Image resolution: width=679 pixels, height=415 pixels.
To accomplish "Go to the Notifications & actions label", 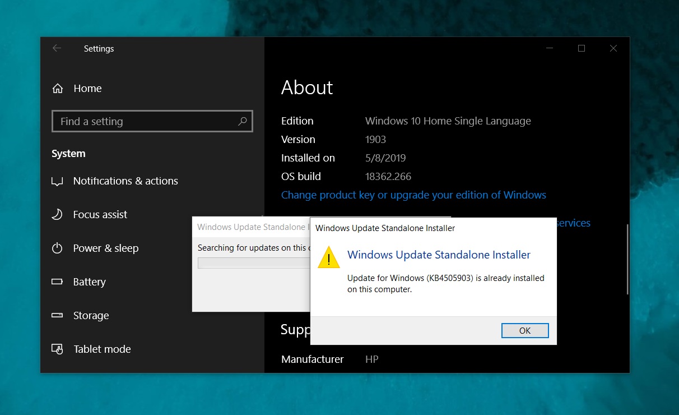I will tap(125, 181).
